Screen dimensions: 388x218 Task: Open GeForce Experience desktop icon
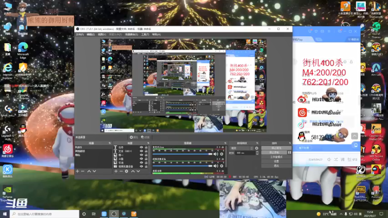pyautogui.click(x=7, y=194)
